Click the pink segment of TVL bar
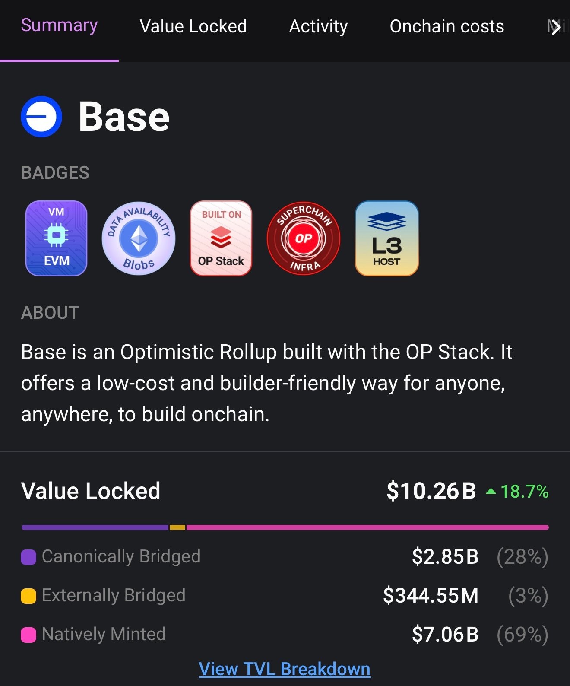The image size is (570, 686). pyautogui.click(x=367, y=527)
